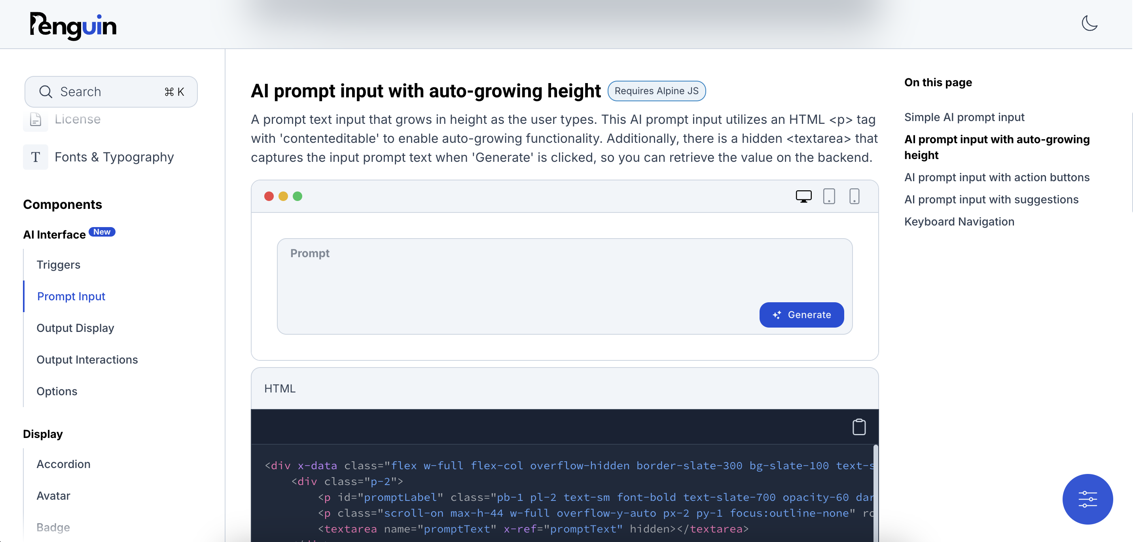Click the Display section heading
This screenshot has width=1133, height=542.
(x=43, y=434)
